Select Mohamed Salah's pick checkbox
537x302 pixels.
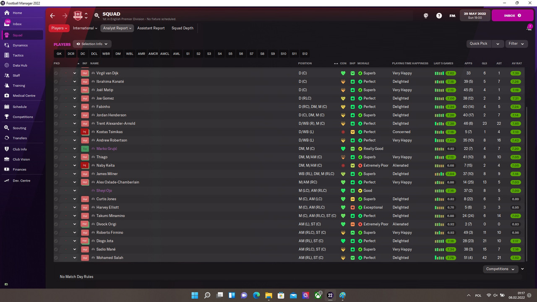(x=56, y=258)
